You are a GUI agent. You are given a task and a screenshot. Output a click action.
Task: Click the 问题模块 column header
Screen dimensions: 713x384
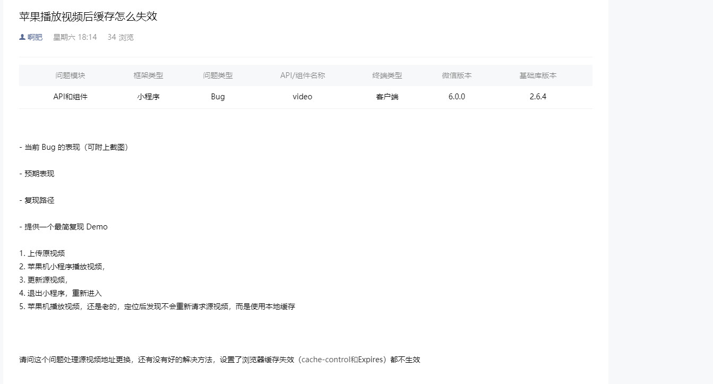point(70,75)
